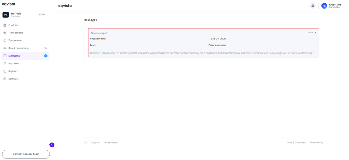349x160 pixels.
Task: Click the eqvista logo in the header
Action: pyautogui.click(x=65, y=6)
